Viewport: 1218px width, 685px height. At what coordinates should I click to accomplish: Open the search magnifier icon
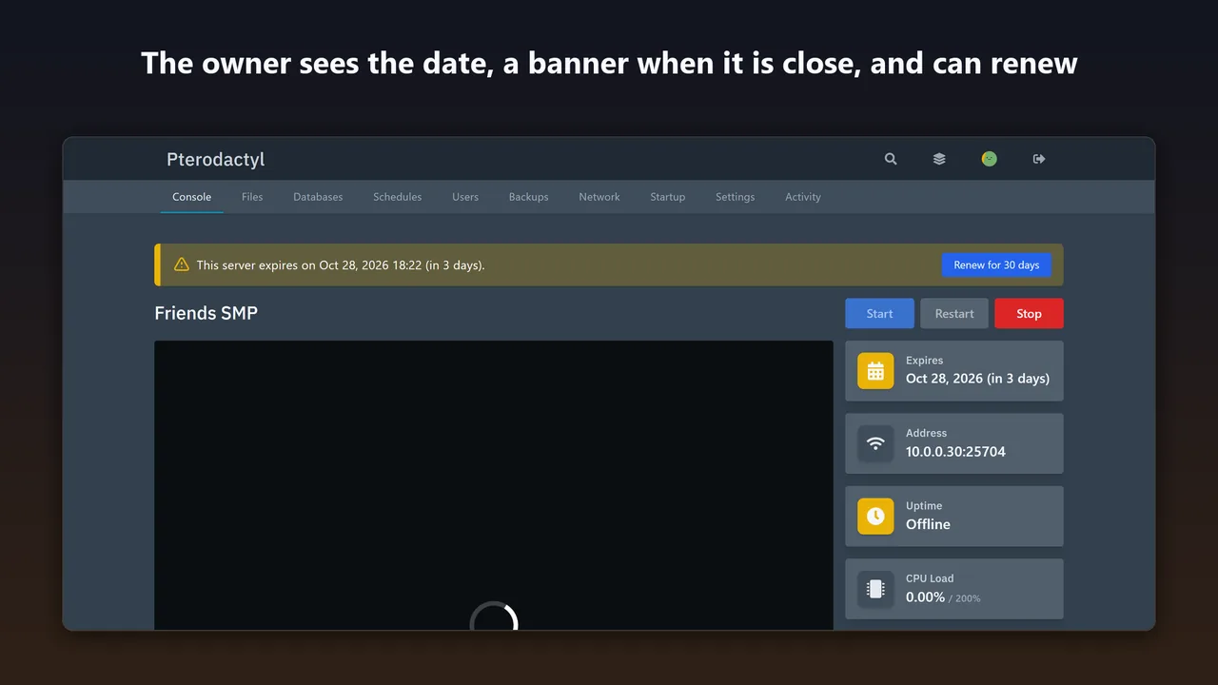click(891, 159)
